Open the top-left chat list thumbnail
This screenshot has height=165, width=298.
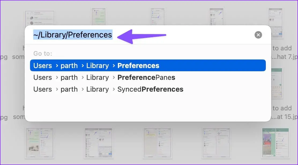click(40, 18)
